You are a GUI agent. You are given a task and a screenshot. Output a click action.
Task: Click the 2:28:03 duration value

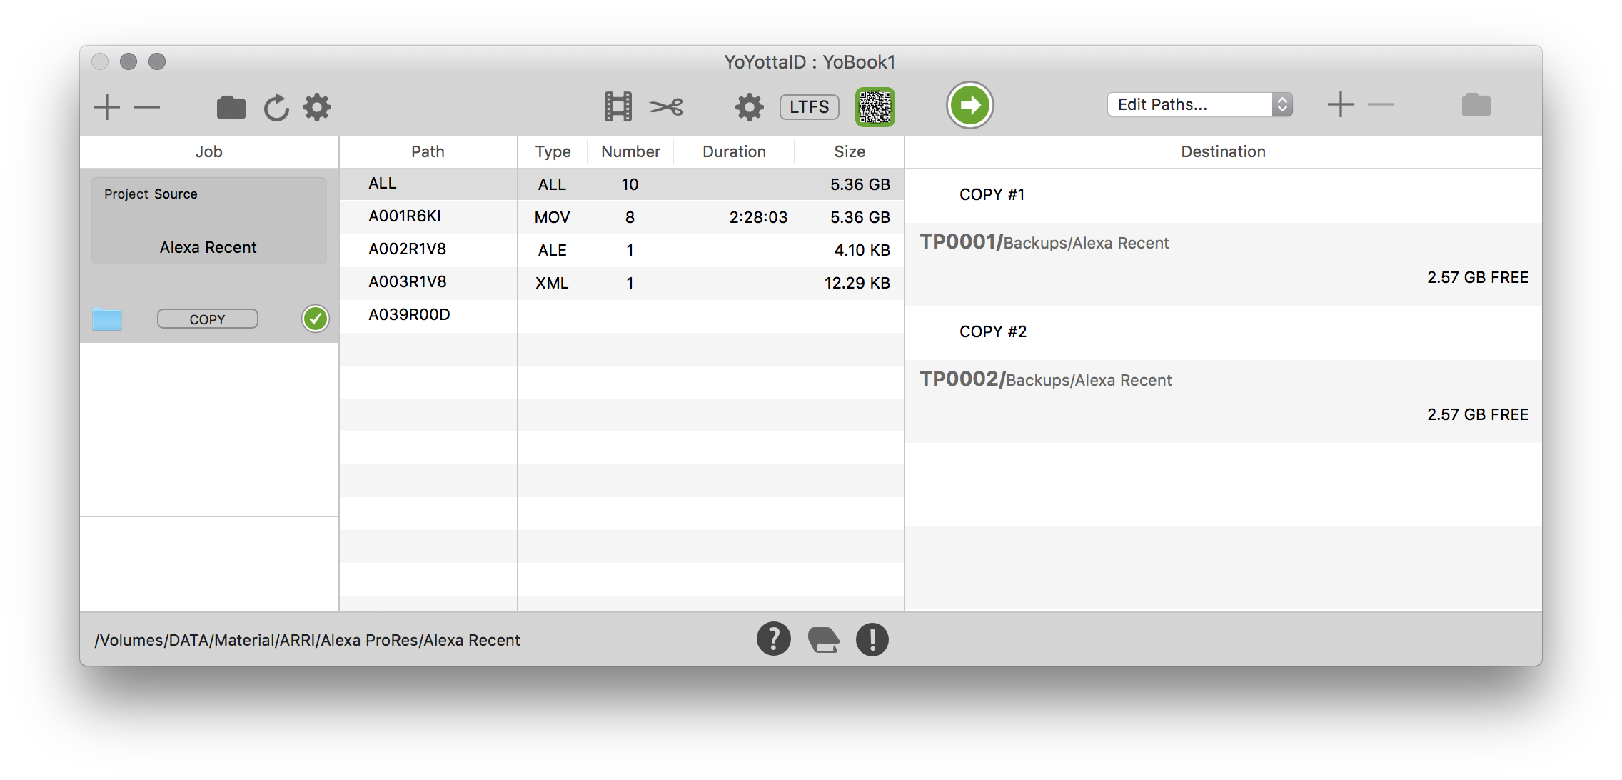click(x=758, y=217)
